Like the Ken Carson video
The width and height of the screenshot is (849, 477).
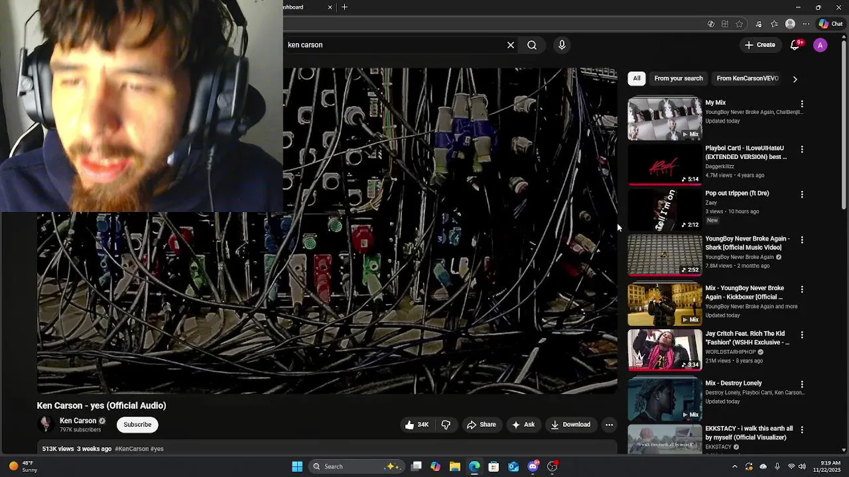click(x=417, y=425)
